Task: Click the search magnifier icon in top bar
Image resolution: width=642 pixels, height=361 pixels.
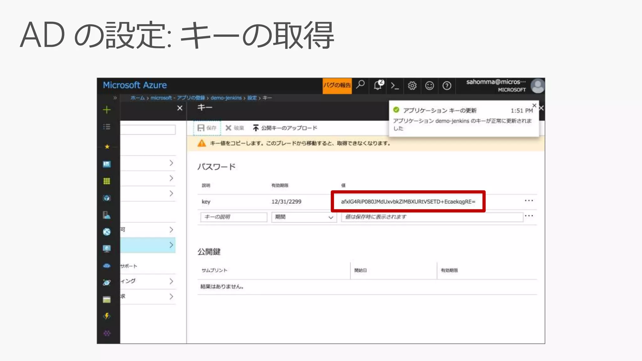Action: [x=360, y=85]
